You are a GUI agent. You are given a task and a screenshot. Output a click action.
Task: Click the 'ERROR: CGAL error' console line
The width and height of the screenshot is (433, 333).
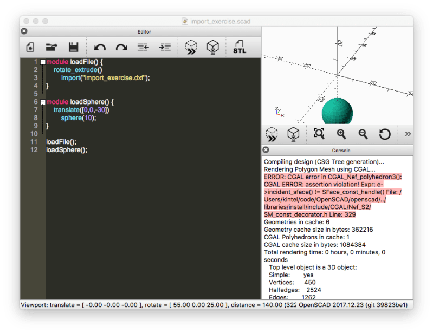pyautogui.click(x=333, y=177)
